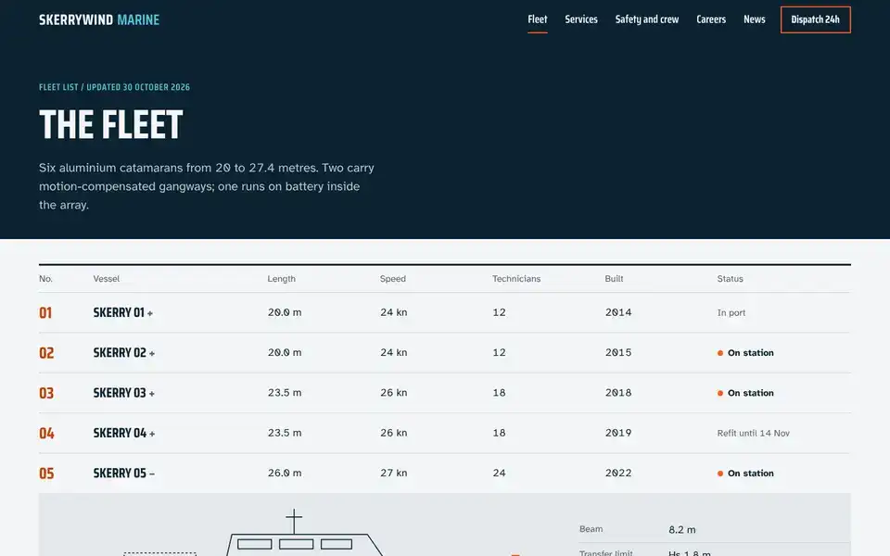Viewport: 890px width, 556px height.
Task: Open the News section
Action: tap(755, 19)
